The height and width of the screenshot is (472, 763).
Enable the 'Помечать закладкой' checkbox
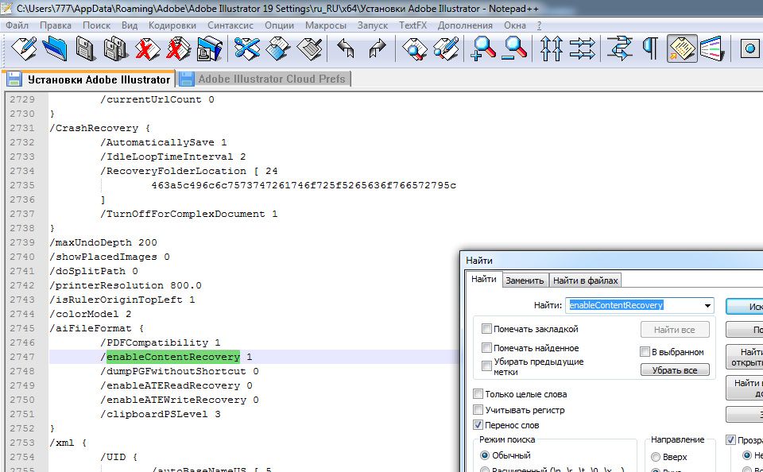[x=486, y=329]
